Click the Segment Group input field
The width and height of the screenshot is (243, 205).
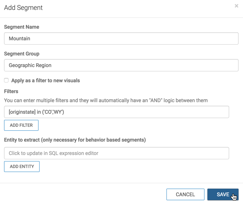pyautogui.click(x=121, y=65)
